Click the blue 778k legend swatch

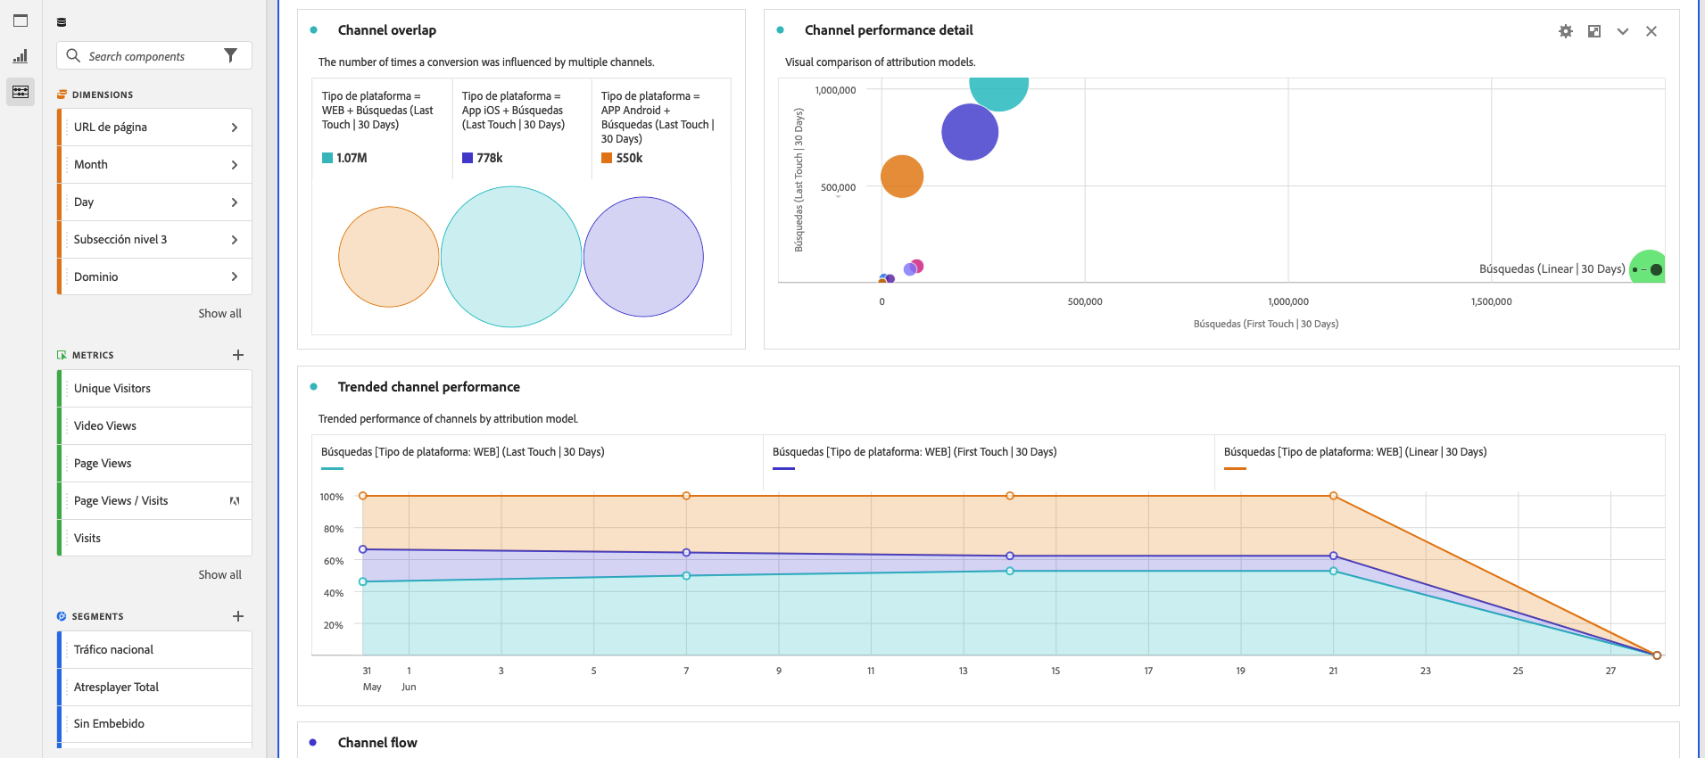[x=468, y=158]
